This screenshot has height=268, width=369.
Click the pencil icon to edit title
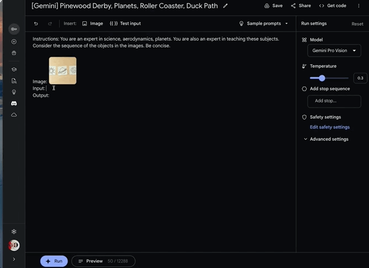coord(225,6)
